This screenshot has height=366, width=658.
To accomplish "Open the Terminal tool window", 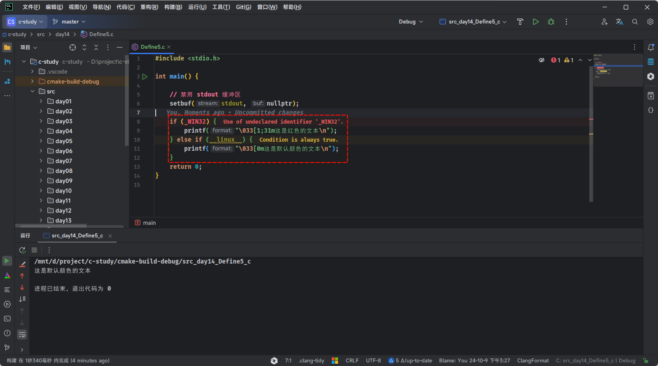I will click(7, 319).
